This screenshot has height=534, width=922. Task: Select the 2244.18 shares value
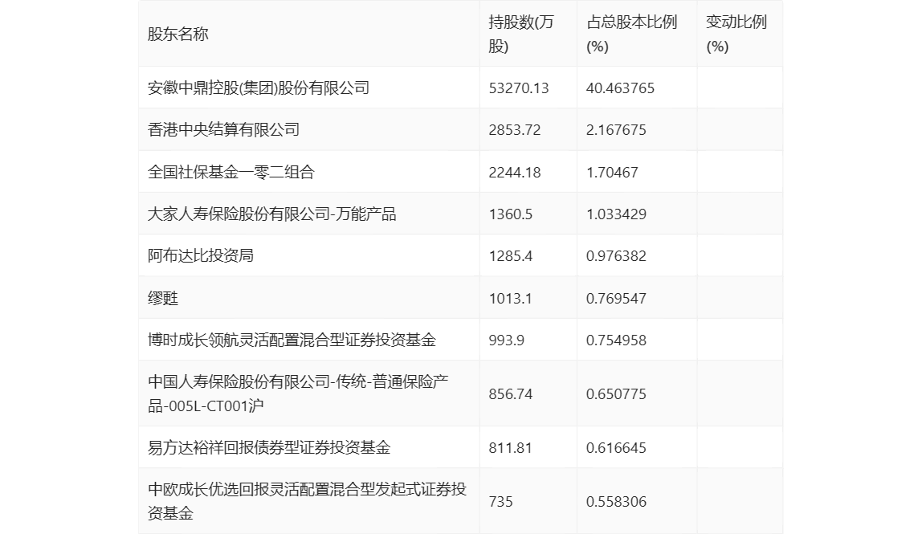[515, 173]
